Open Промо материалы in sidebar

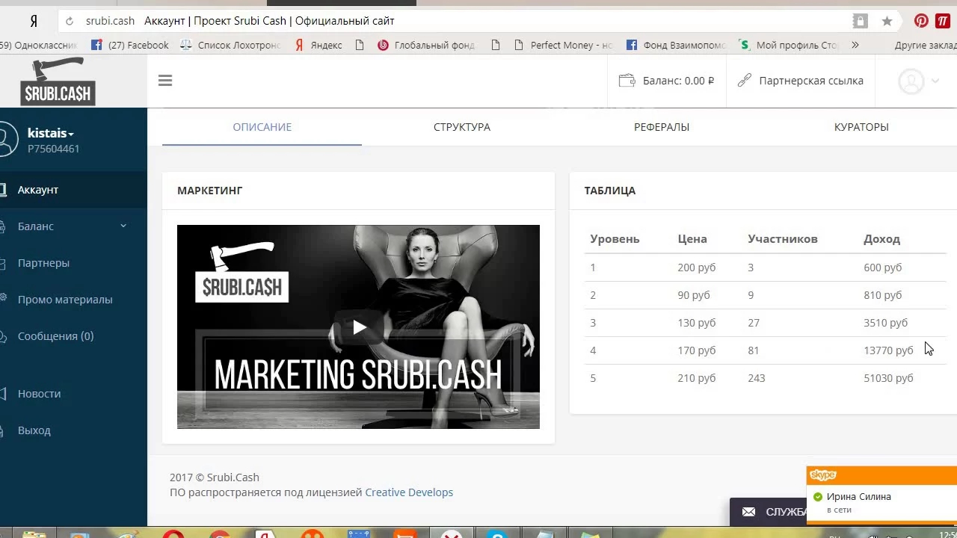(73, 300)
